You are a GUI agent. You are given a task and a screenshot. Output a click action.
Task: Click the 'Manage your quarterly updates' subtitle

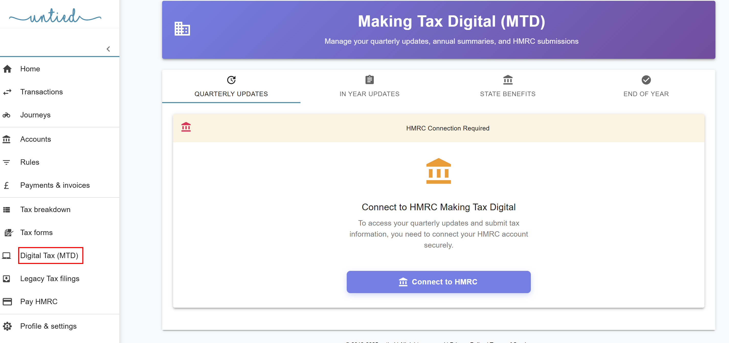(x=451, y=41)
